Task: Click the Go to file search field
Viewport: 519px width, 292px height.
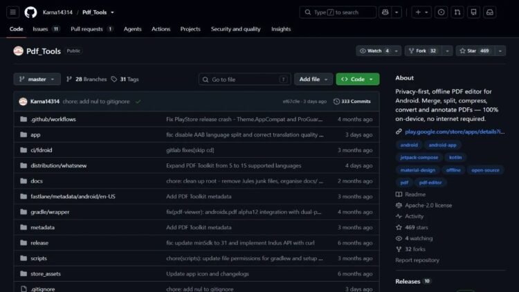Action: point(244,80)
